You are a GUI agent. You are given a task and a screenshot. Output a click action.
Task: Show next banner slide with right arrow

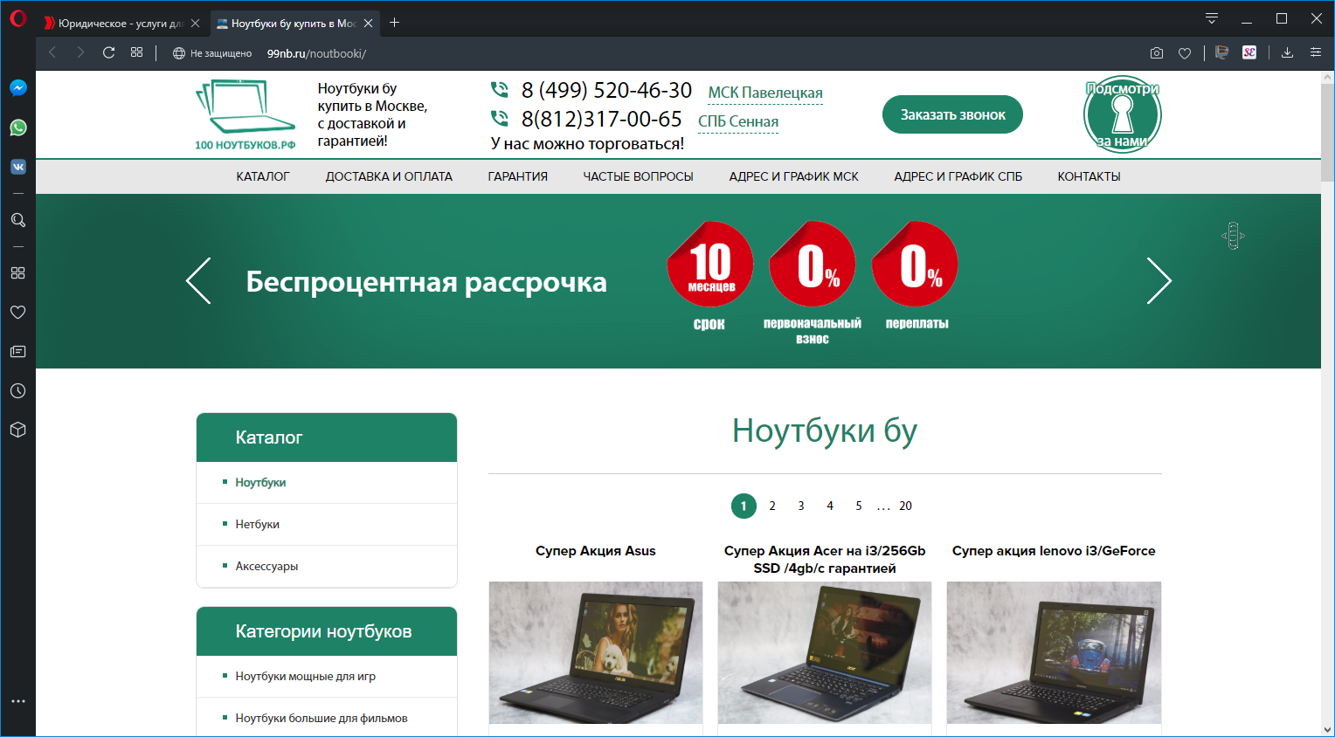(x=1159, y=280)
